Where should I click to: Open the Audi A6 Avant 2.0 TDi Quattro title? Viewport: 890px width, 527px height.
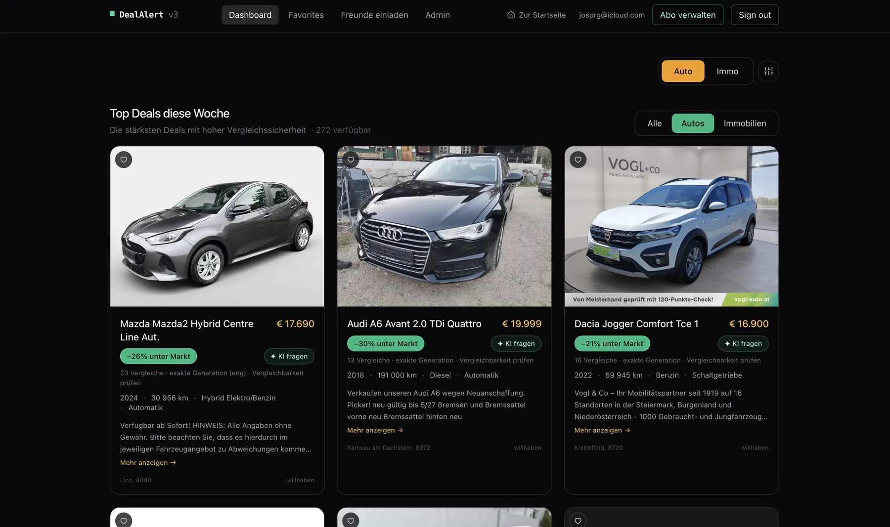(x=414, y=324)
